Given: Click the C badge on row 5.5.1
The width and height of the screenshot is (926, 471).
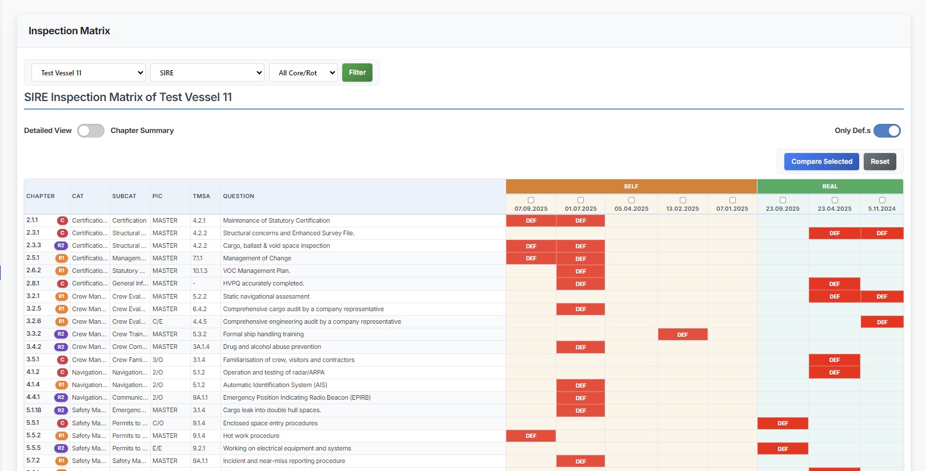Looking at the screenshot, I should point(62,423).
